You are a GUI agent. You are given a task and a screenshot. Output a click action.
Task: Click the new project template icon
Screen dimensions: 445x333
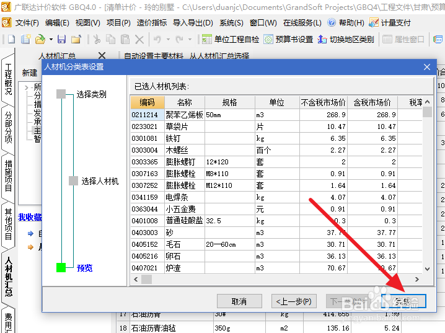coord(26,39)
